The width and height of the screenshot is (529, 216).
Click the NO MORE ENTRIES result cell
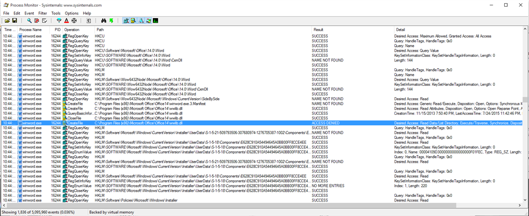pos(328,186)
